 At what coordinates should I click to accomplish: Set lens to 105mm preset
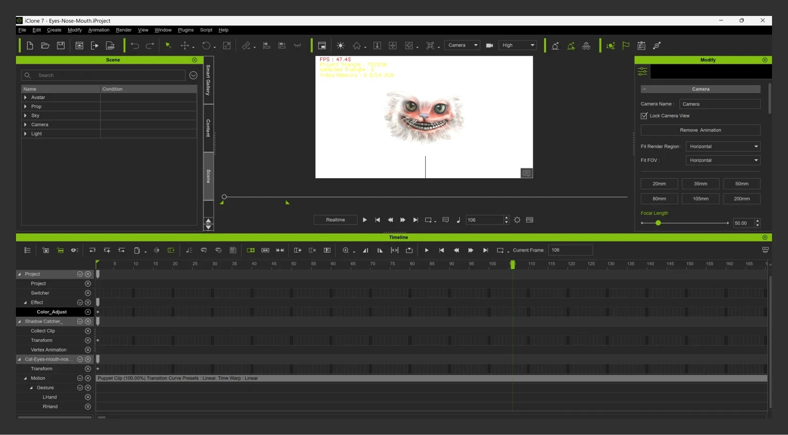[x=700, y=198]
